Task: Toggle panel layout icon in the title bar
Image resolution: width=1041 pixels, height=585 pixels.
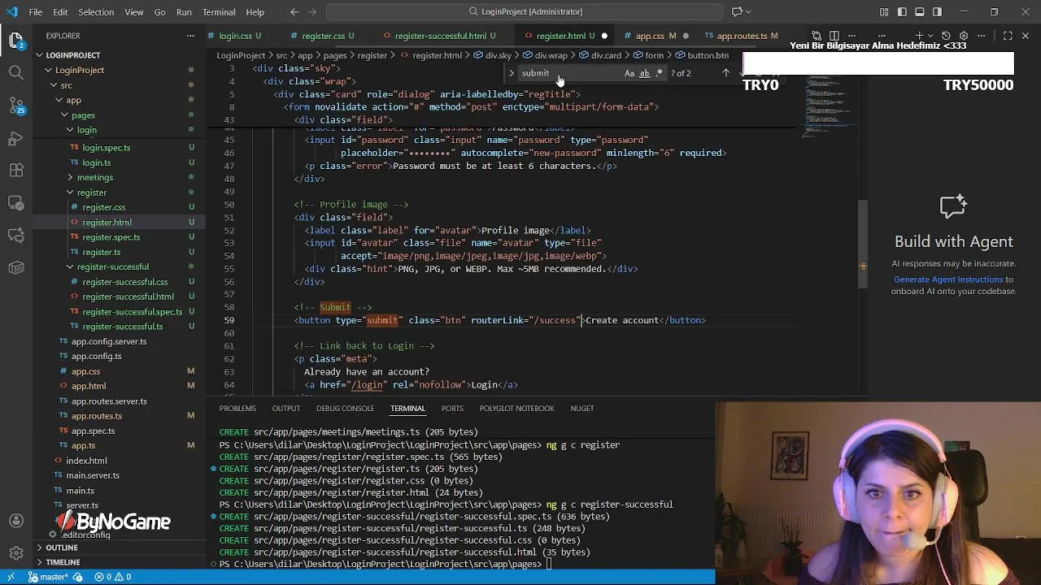Action: (x=920, y=11)
